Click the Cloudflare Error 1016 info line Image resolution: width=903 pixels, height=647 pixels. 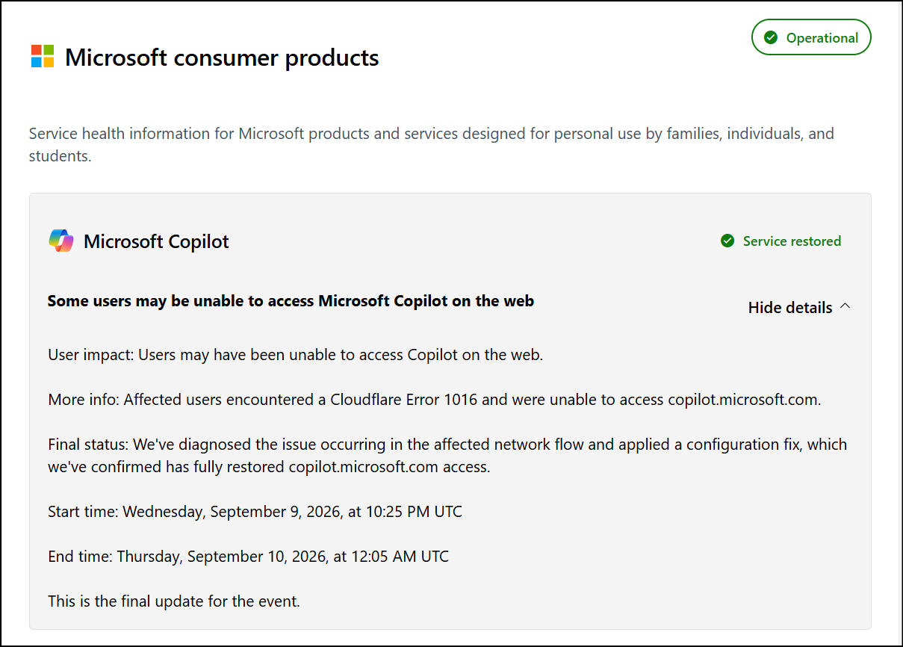(x=435, y=400)
